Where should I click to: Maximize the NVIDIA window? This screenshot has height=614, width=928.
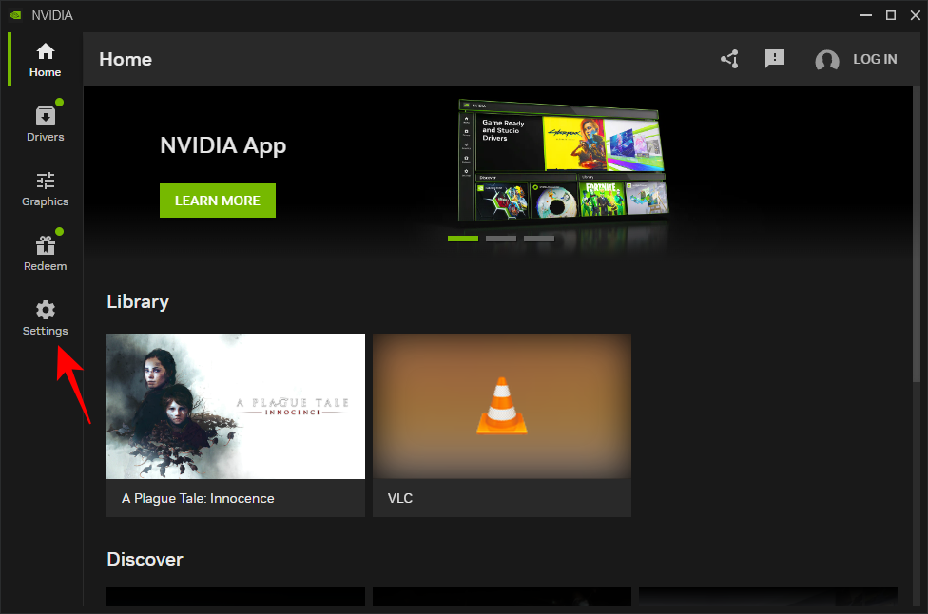point(891,15)
